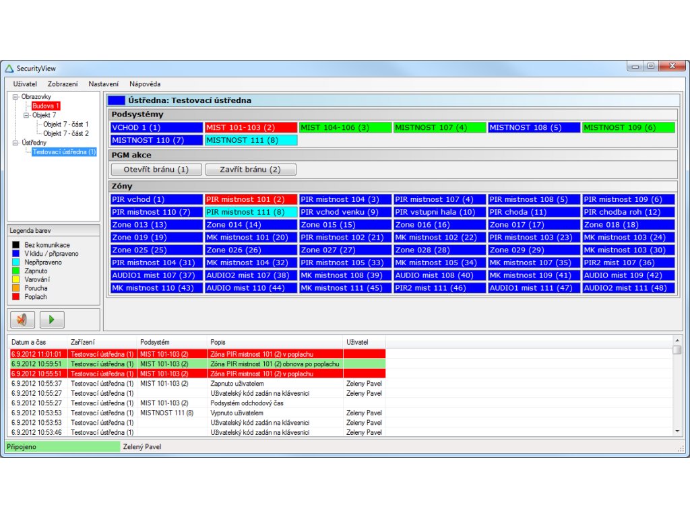Select Budova 1 in the tree
Viewport: 690px width, 517px height.
[x=46, y=106]
